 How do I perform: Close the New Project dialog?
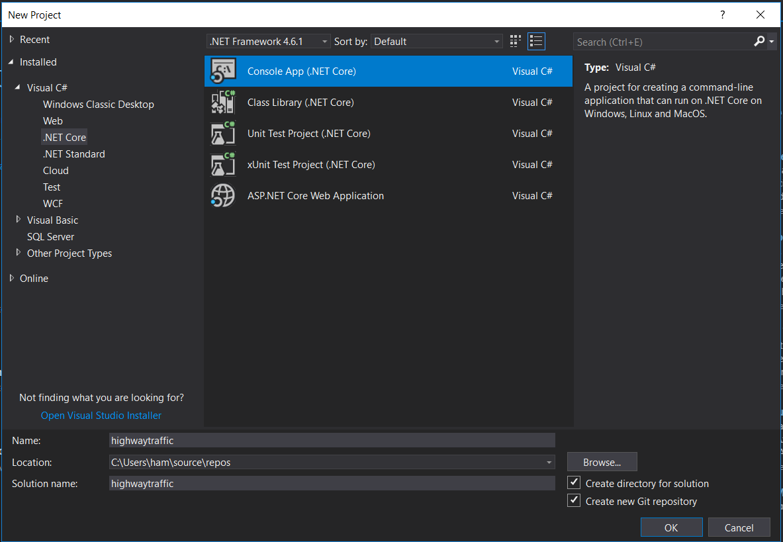pyautogui.click(x=760, y=15)
